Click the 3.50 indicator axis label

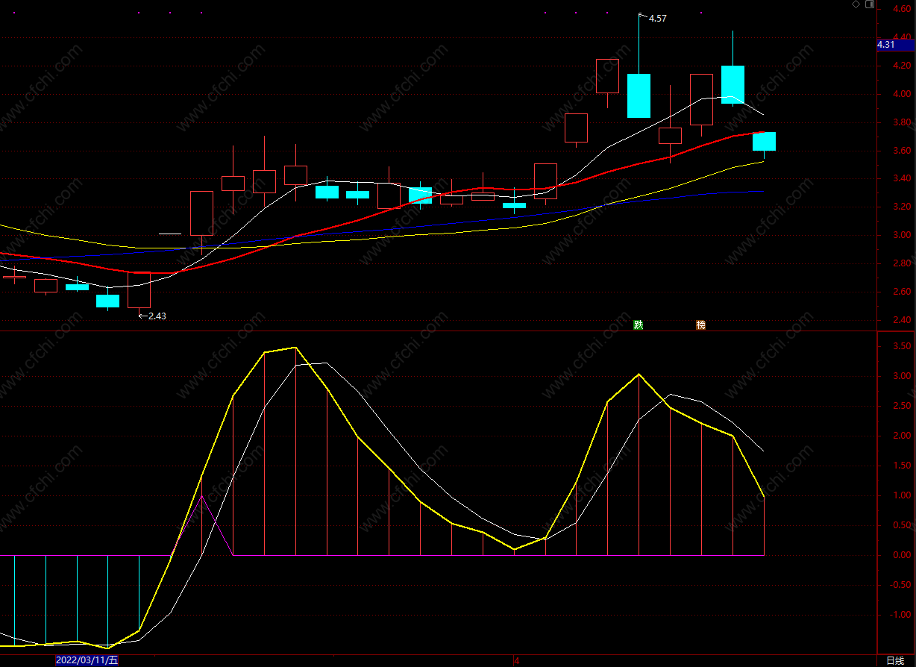(903, 346)
